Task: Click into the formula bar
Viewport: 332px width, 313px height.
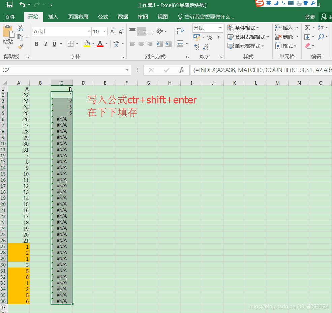Action: click(x=261, y=70)
